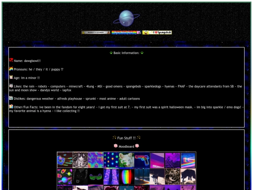
Task: Open the purple keyboard moodboard image
Action: (x=172, y=160)
